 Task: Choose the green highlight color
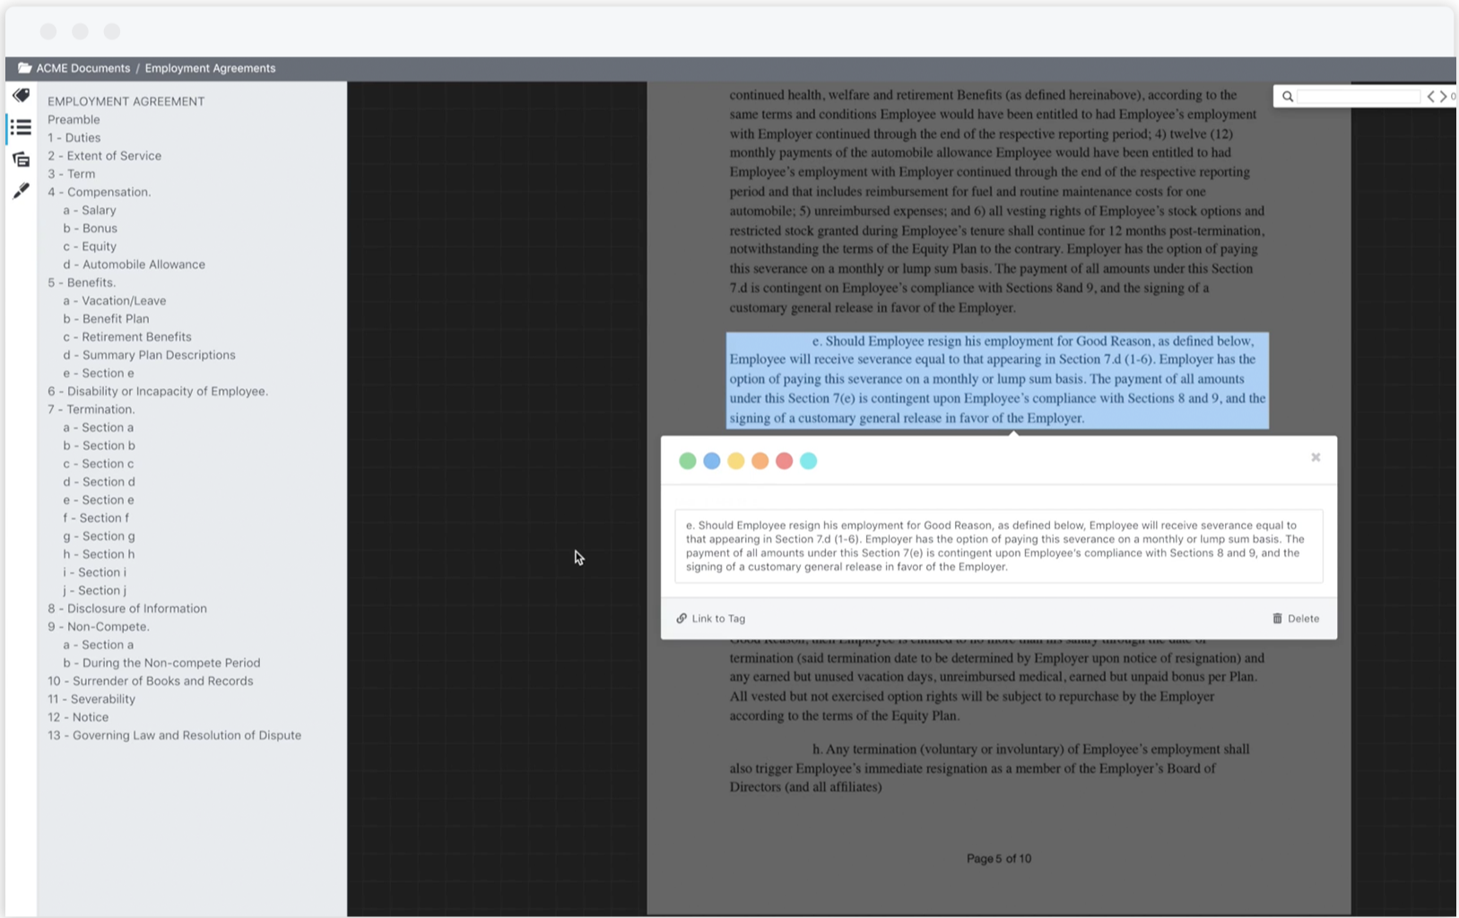coord(688,461)
